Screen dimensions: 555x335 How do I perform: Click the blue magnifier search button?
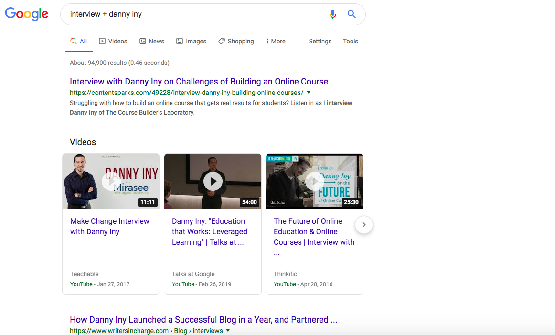[352, 14]
